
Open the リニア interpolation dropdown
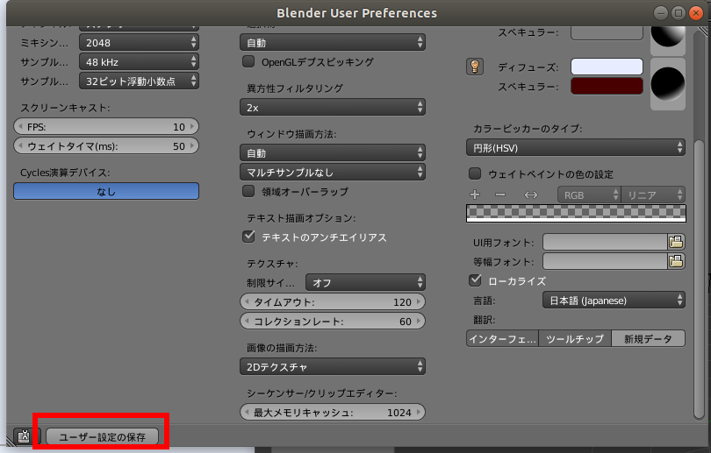click(x=653, y=195)
